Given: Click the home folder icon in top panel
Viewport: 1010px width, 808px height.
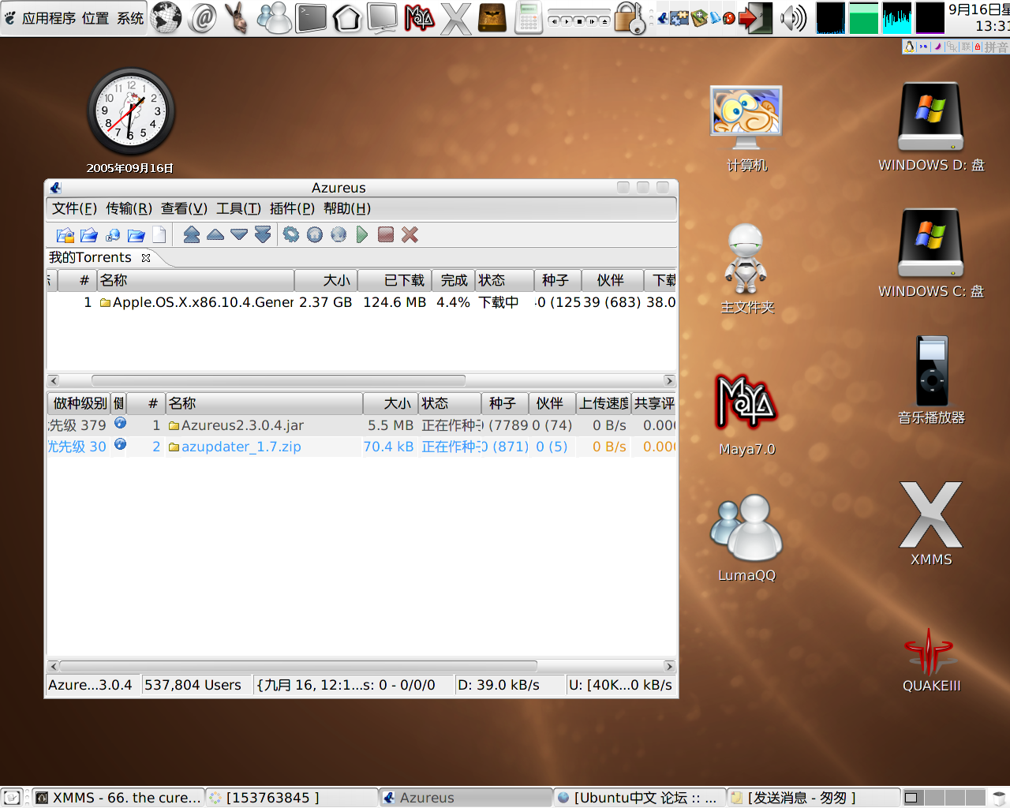Looking at the screenshot, I should tap(346, 17).
